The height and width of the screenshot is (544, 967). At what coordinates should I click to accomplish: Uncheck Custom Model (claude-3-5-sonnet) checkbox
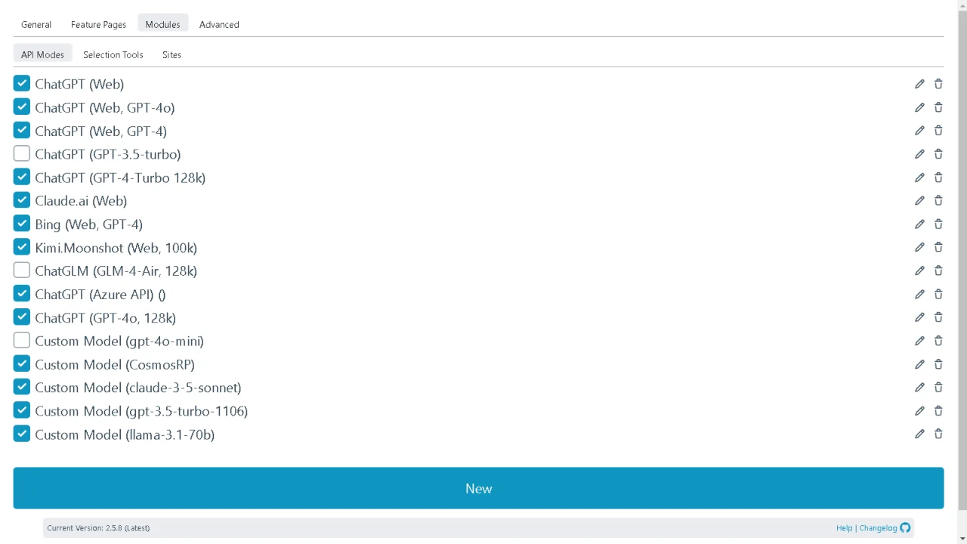[x=21, y=387]
